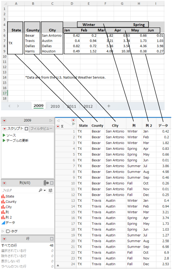Click the 列 2 column nominal icon in list
The width and height of the screenshot is (172, 269).
(3, 218)
